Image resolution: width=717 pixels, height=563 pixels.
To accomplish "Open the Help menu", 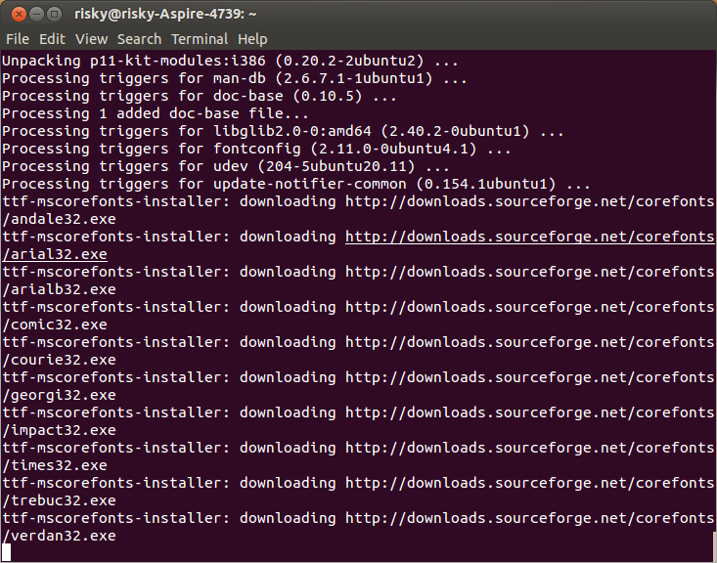I will (252, 39).
